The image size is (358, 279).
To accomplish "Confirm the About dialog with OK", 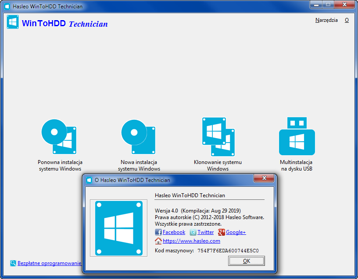I will click(x=247, y=261).
